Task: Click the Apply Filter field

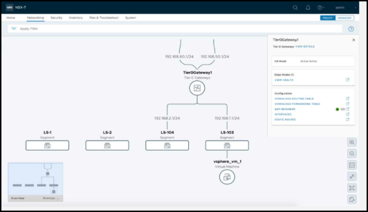Action: (x=175, y=29)
